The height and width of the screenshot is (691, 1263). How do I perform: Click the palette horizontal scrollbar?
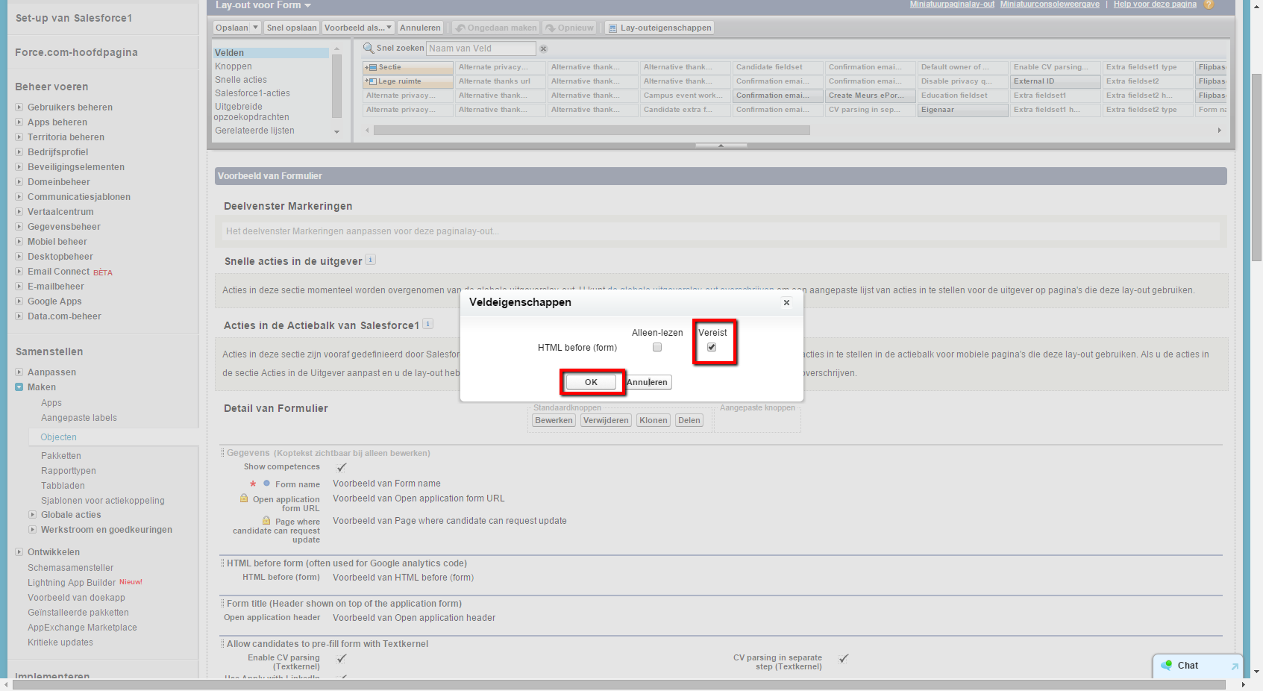tap(592, 131)
